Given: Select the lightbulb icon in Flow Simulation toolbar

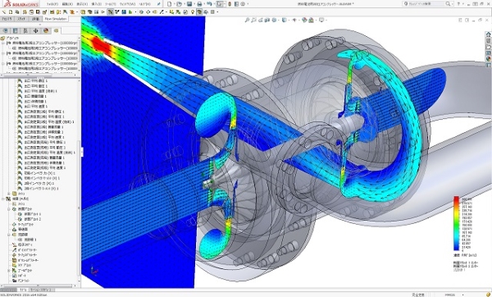Looking at the screenshot, I should coord(193,12).
